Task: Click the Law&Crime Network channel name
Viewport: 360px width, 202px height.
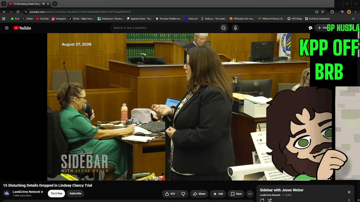Action: pos(26,192)
